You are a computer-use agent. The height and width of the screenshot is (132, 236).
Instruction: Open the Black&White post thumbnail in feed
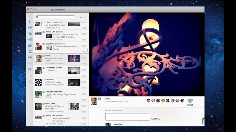pyautogui.click(x=74, y=24)
